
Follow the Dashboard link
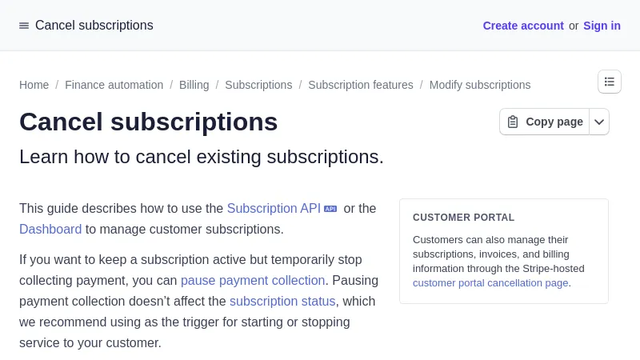[x=50, y=230]
